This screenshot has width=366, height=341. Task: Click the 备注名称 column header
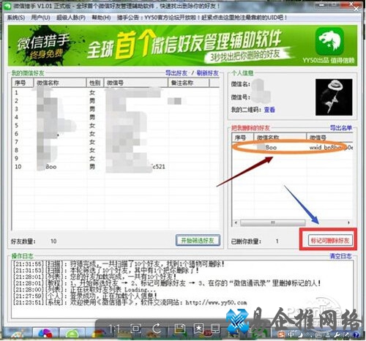(188, 83)
